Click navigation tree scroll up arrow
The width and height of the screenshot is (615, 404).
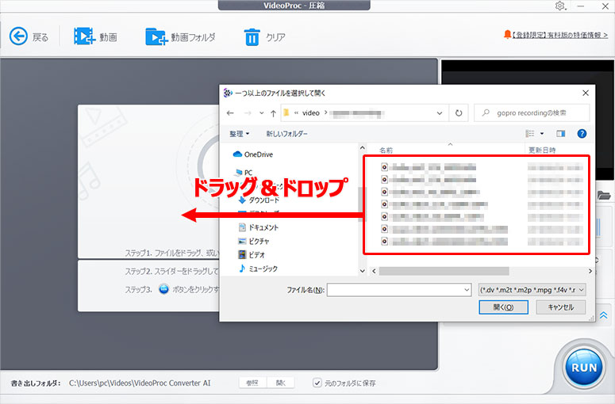tap(362, 148)
